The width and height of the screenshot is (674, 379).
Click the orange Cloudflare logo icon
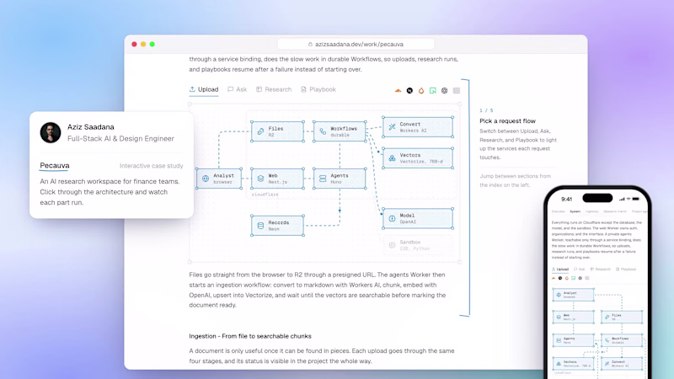coord(398,91)
